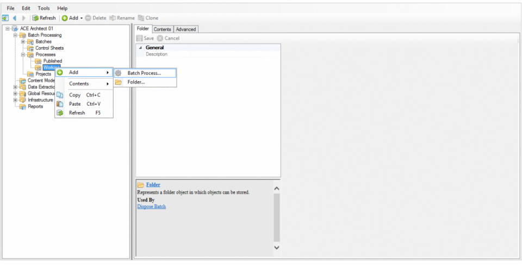Select the Published tree item
This screenshot has height=271, width=522.
53,61
